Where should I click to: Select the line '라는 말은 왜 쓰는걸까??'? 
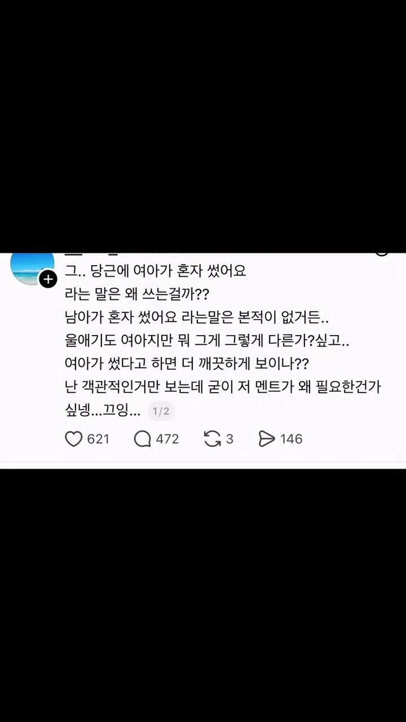point(137,294)
